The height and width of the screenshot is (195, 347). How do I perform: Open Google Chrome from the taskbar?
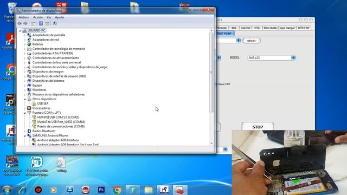(117, 190)
